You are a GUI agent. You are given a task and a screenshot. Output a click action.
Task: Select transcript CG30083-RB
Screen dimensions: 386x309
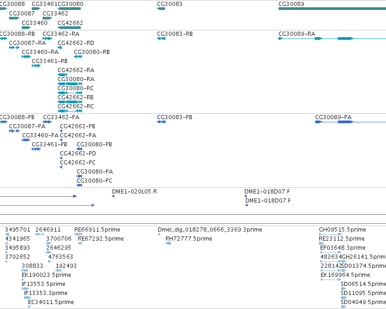(161, 39)
